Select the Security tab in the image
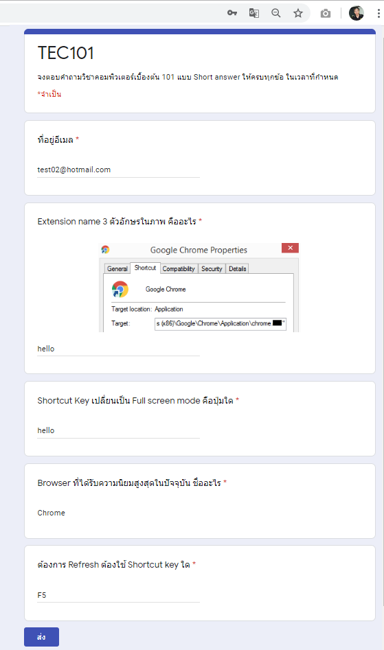Screen dimensions: 384x650 point(212,268)
